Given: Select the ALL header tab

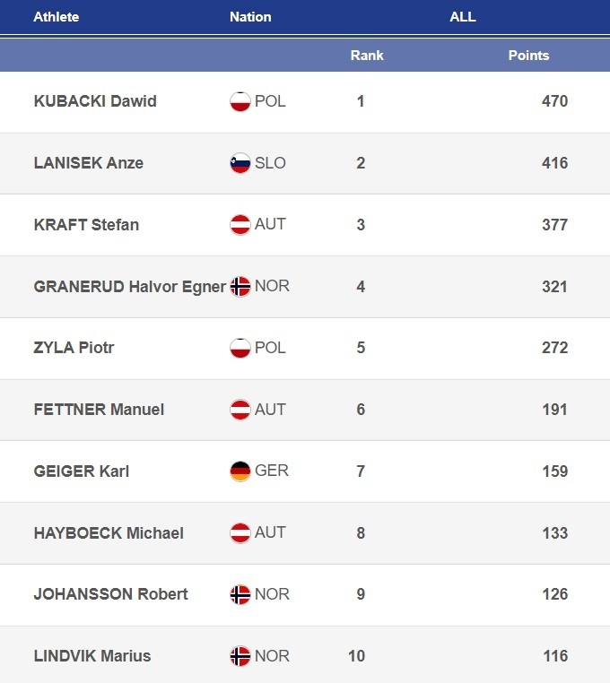Looking at the screenshot, I should (463, 17).
